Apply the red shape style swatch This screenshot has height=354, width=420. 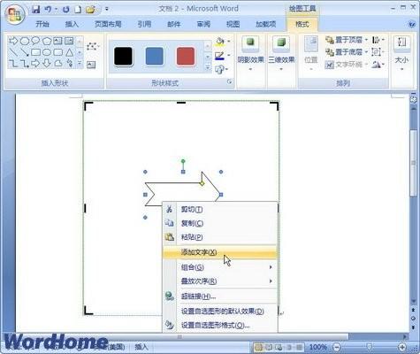point(186,56)
